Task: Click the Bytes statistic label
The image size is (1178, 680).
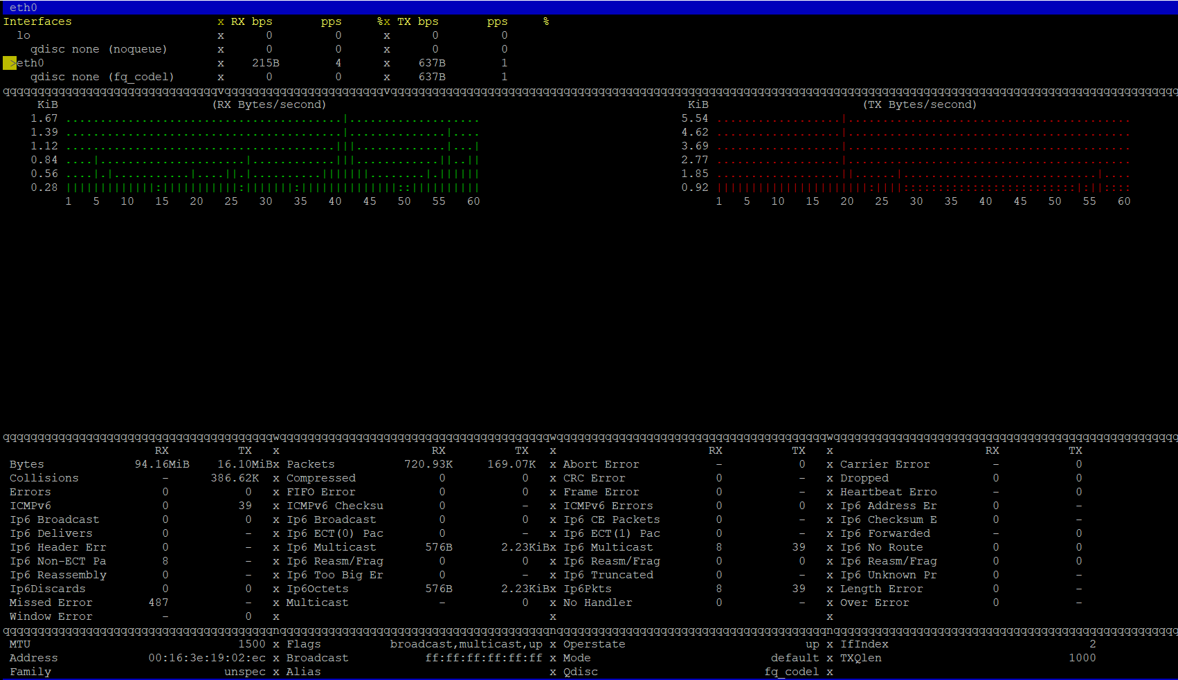Action: tap(27, 464)
